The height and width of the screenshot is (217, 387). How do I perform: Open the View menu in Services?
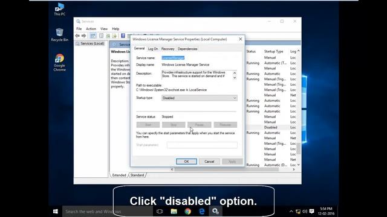pyautogui.click(x=104, y=29)
